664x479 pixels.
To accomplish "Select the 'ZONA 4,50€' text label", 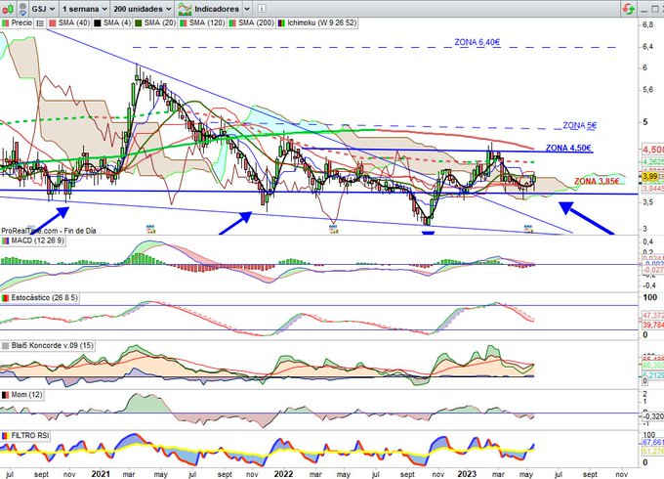I will click(568, 148).
